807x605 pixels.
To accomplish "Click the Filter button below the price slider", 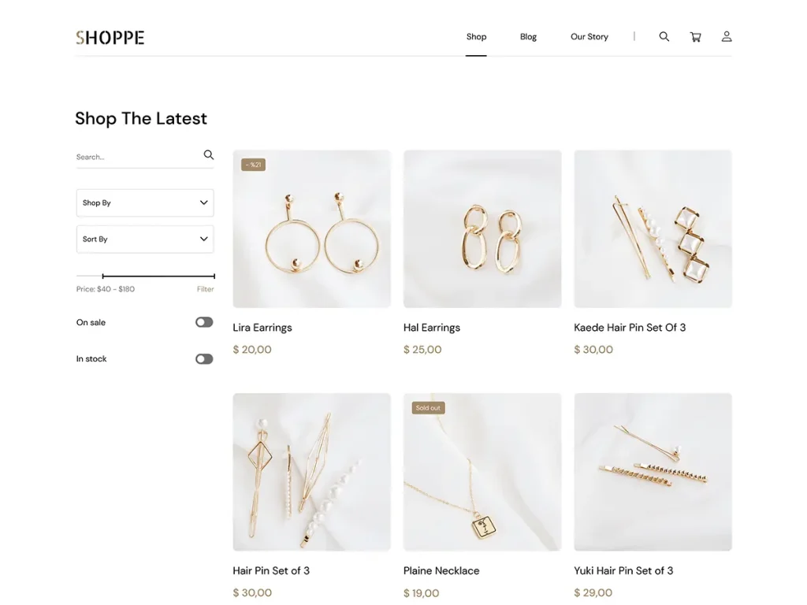I will tap(205, 288).
